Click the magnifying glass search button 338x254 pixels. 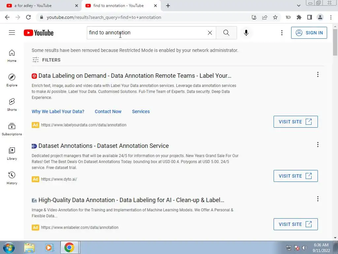pyautogui.click(x=226, y=33)
